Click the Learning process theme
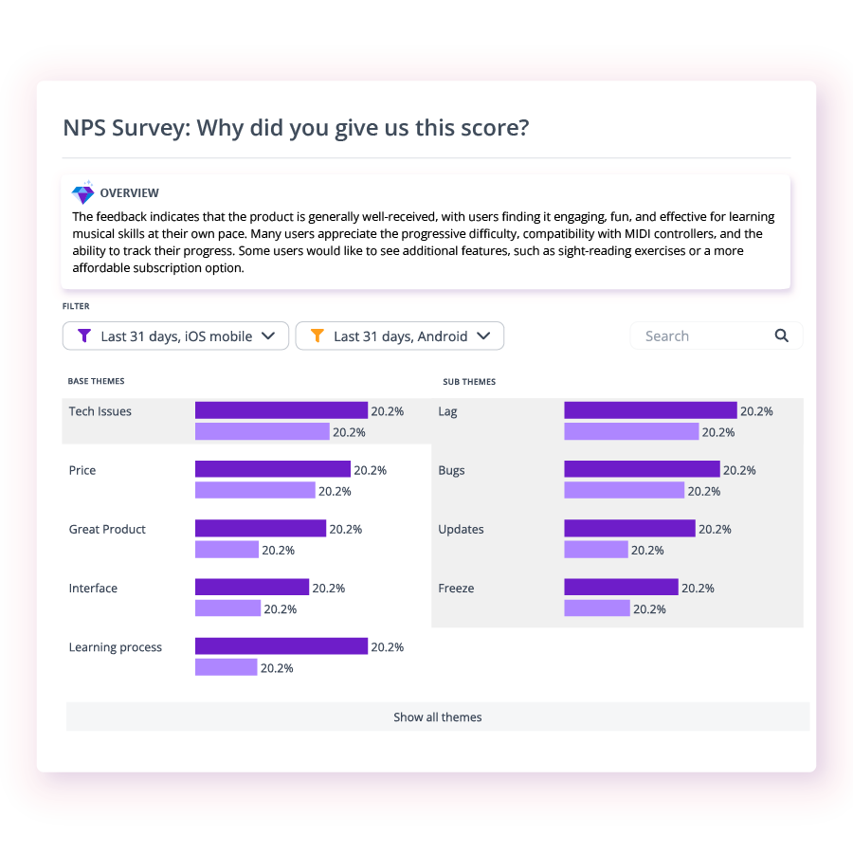853x853 pixels. click(x=115, y=647)
